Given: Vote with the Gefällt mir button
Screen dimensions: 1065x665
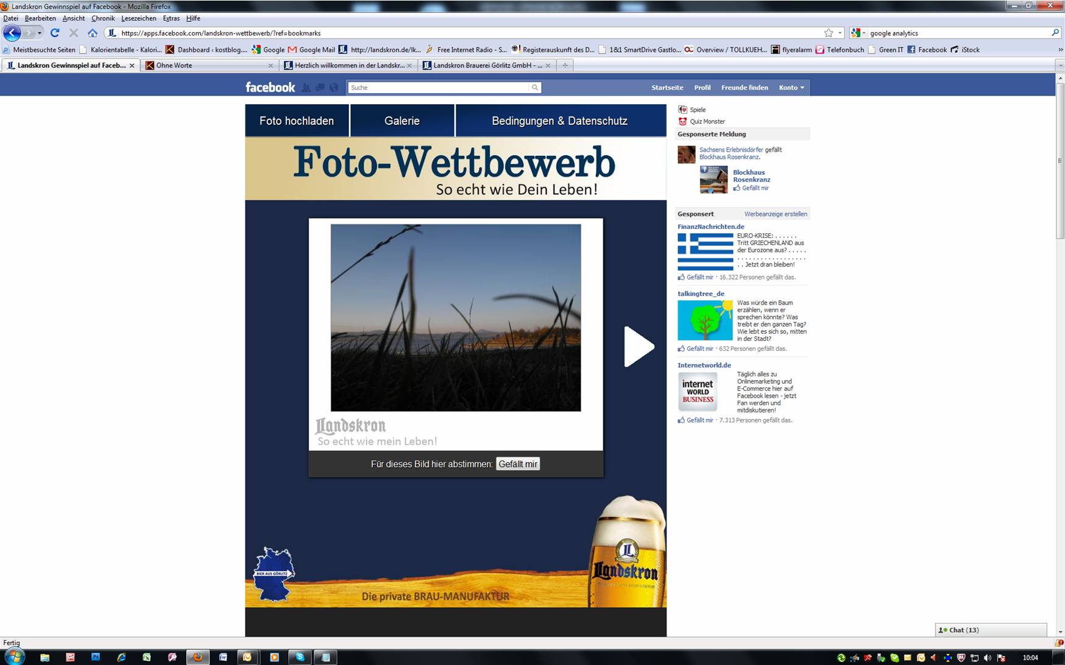Looking at the screenshot, I should (x=518, y=464).
